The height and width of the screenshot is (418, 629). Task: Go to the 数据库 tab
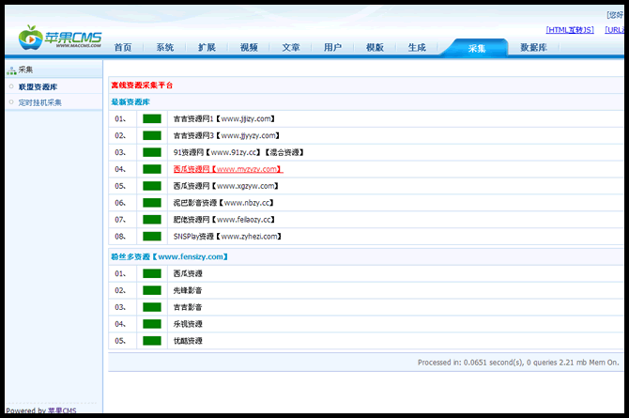point(534,48)
